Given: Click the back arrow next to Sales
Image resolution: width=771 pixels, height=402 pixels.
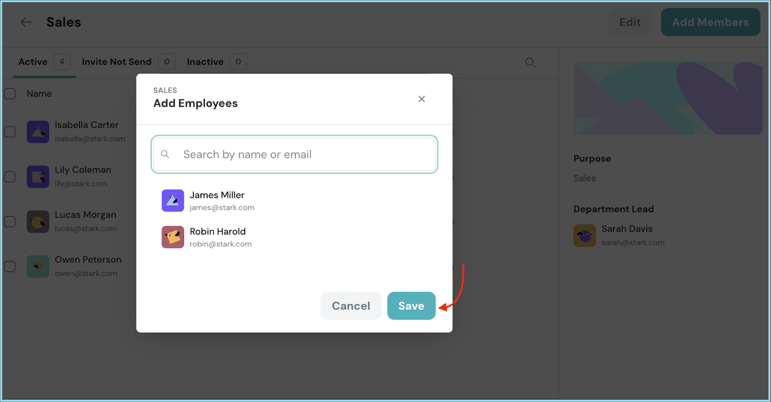Looking at the screenshot, I should 26,22.
